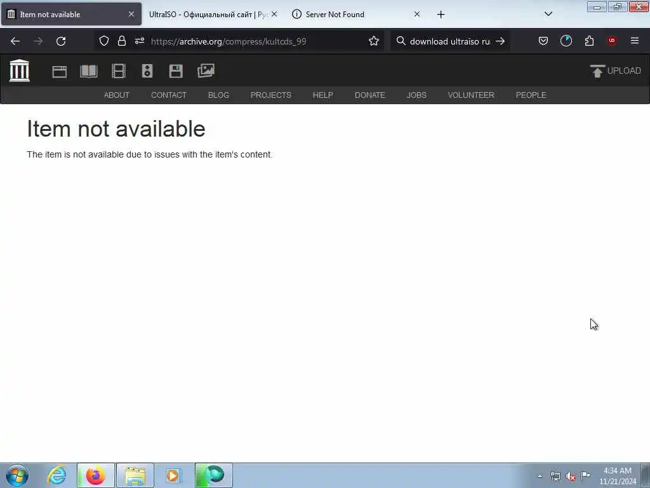Open the VOLUNTEER link
The image size is (650, 488).
[x=471, y=95]
